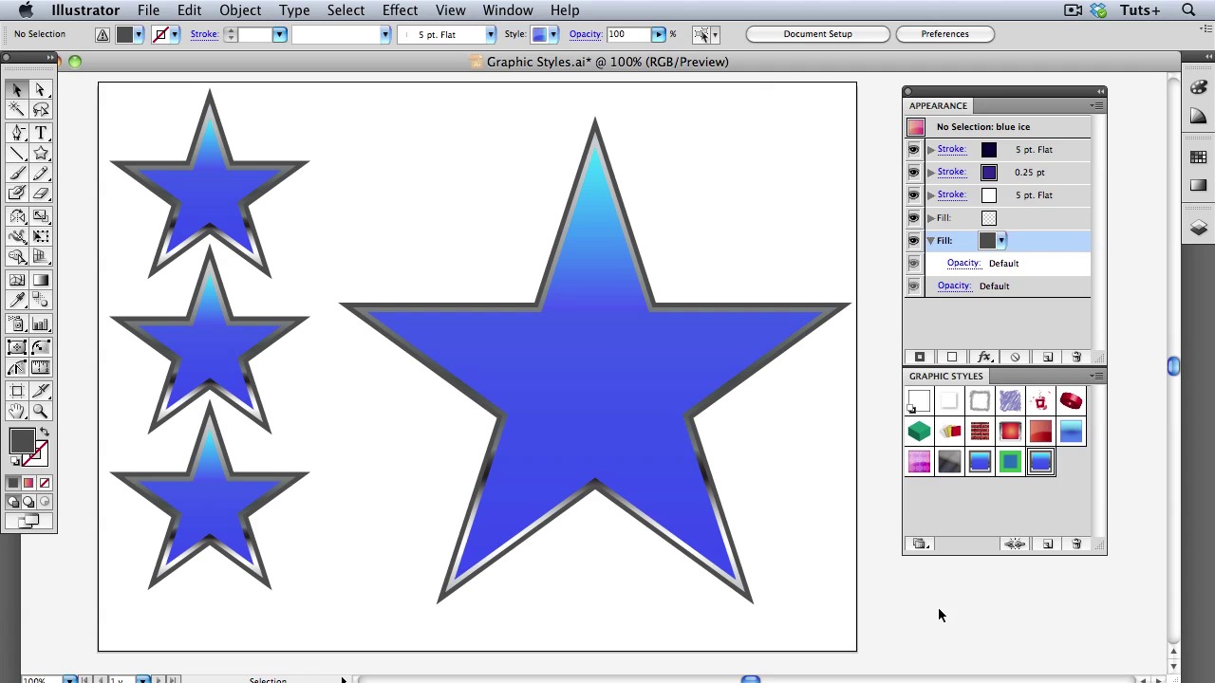Collapse the highlighted Fill attribute triangle
The image size is (1215, 683).
click(931, 240)
